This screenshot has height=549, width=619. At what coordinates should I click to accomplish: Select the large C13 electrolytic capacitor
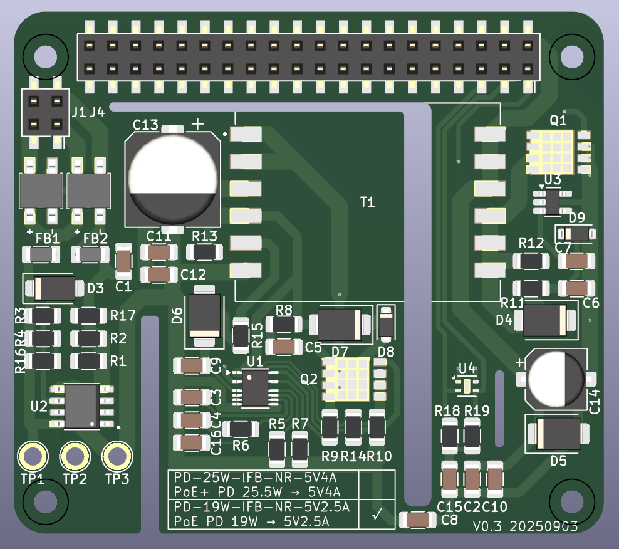click(172, 180)
